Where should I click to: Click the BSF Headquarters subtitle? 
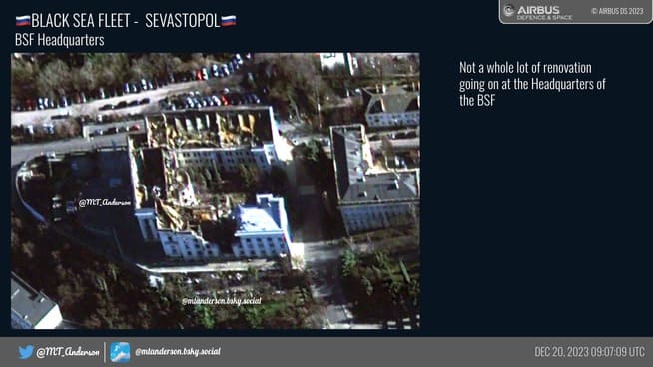60,40
